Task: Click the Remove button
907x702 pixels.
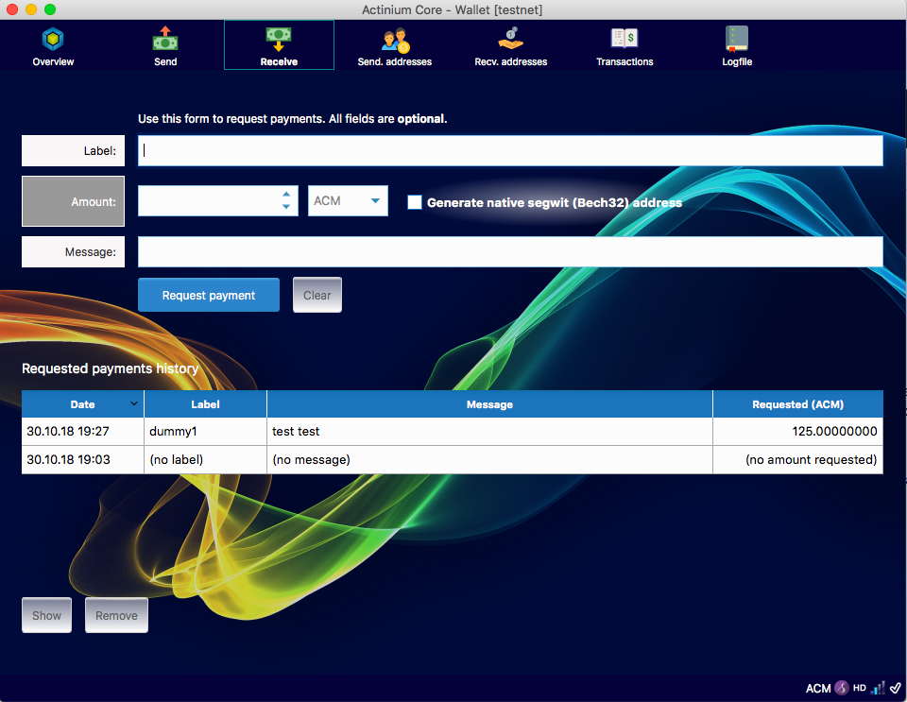Action: click(x=116, y=615)
